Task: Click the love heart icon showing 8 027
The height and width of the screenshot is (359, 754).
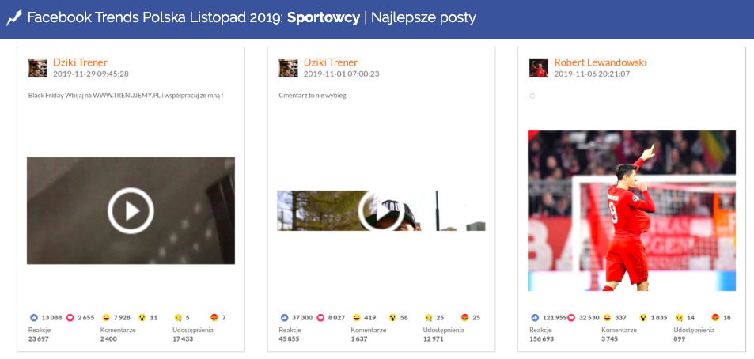Action: (321, 318)
